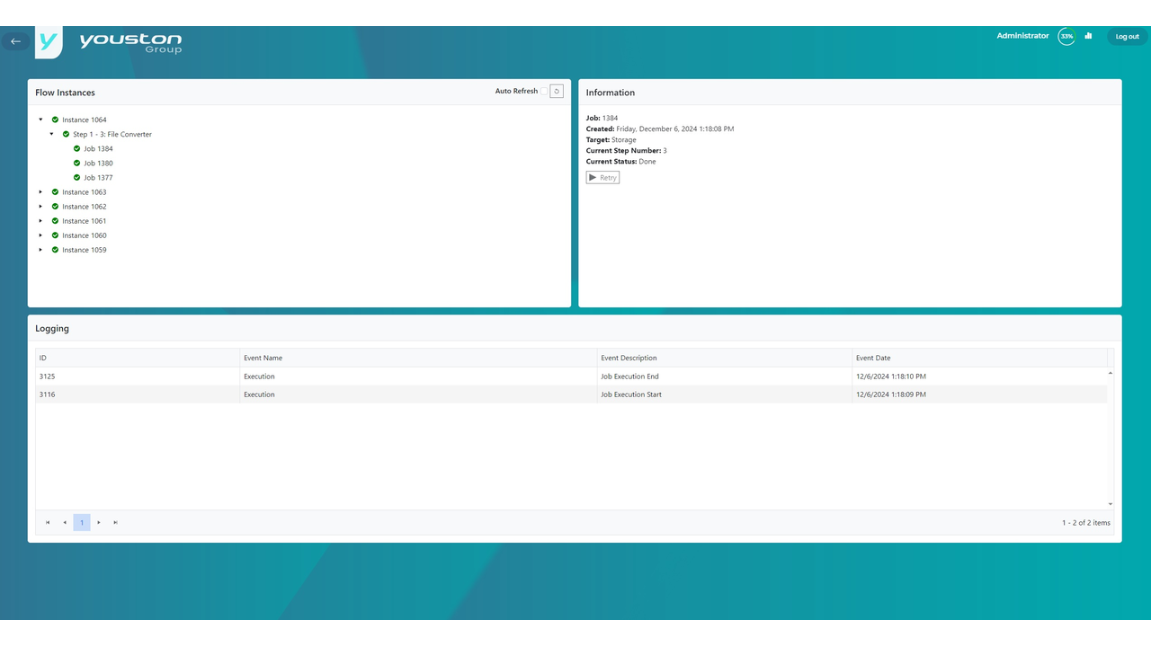The width and height of the screenshot is (1151, 647).
Task: Click the Created date line in Information
Action: [x=660, y=129]
